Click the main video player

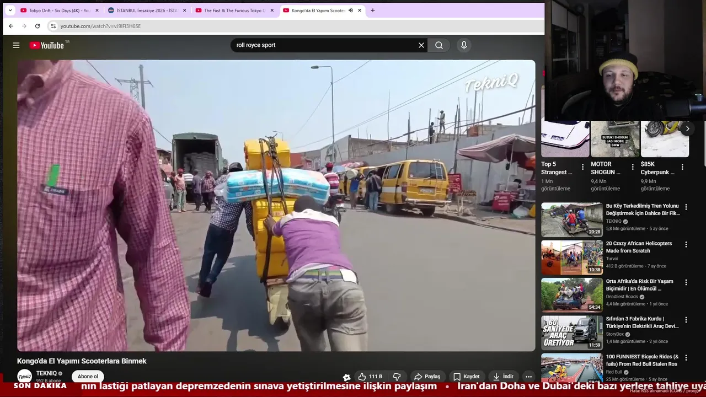(276, 205)
